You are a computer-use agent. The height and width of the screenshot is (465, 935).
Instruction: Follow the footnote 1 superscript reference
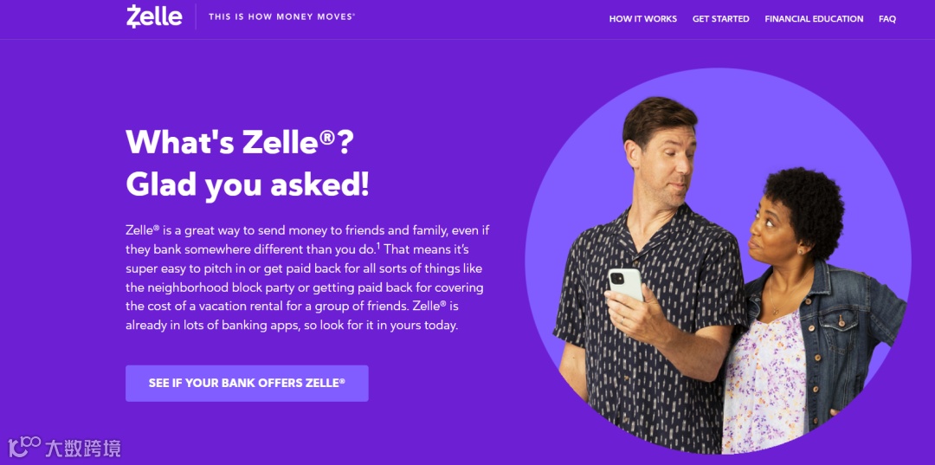pos(378,244)
